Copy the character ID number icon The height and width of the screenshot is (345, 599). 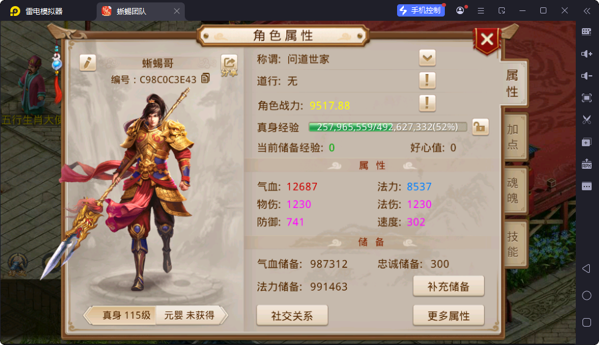pyautogui.click(x=206, y=78)
